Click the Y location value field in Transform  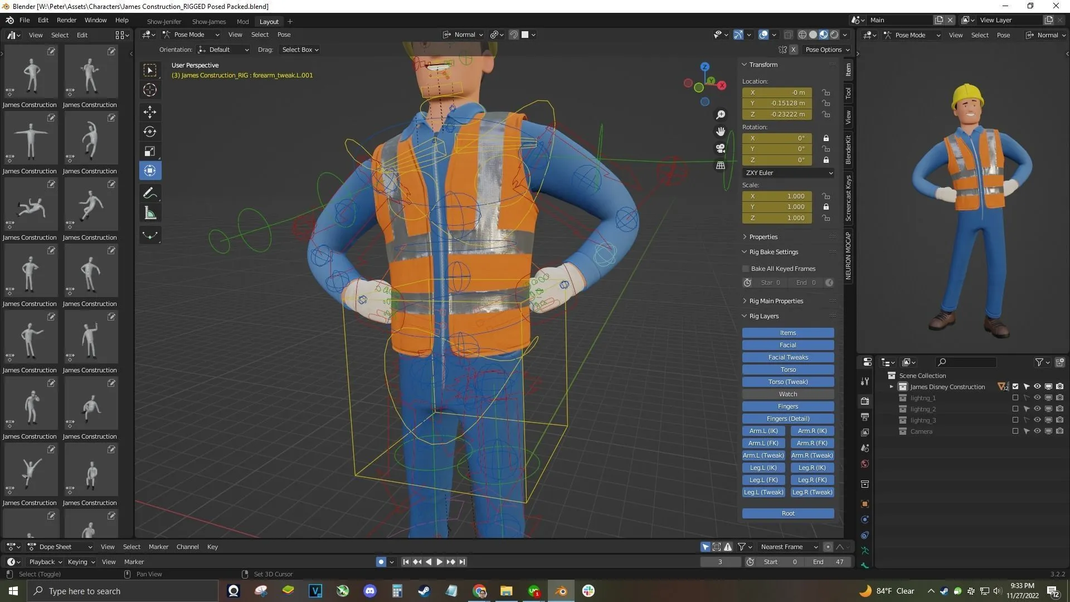(x=777, y=103)
